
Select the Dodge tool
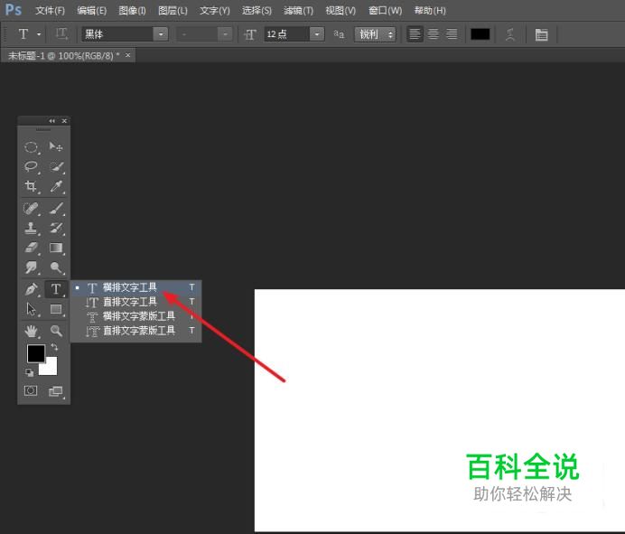[x=56, y=267]
